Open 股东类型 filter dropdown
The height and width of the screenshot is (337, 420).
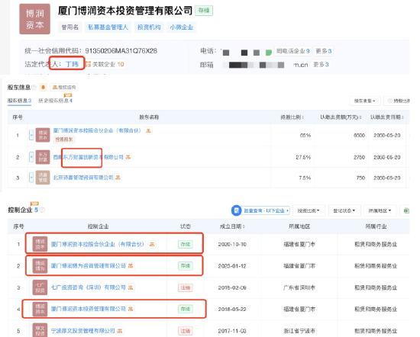coord(364,101)
